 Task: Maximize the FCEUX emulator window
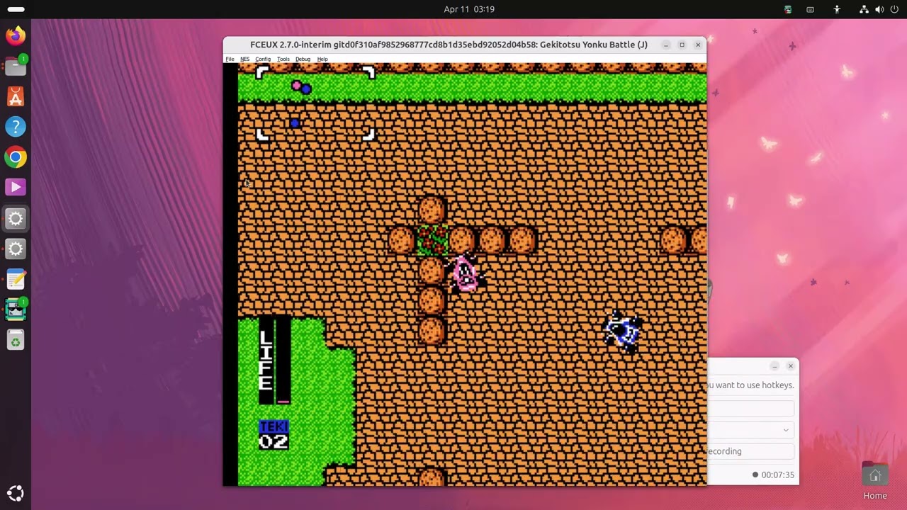tap(682, 45)
